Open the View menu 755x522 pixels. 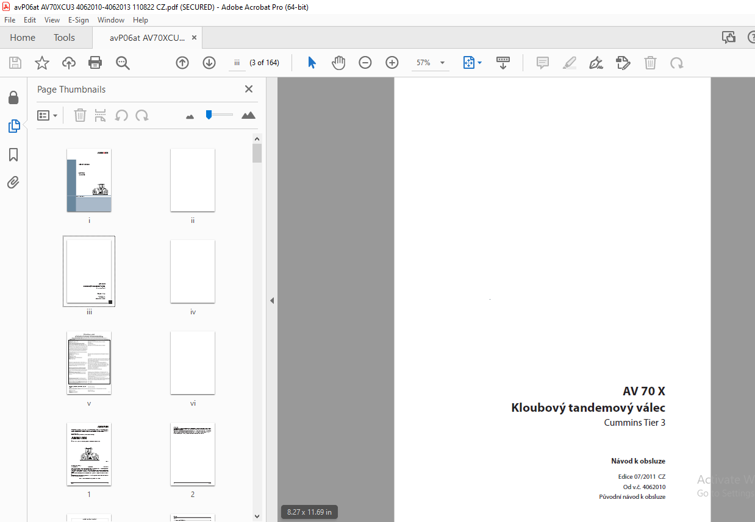click(52, 20)
